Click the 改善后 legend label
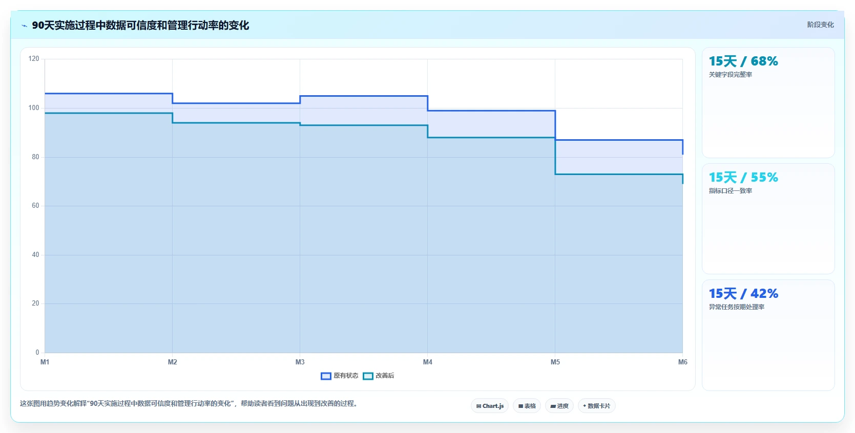The width and height of the screenshot is (855, 433). pyautogui.click(x=385, y=376)
